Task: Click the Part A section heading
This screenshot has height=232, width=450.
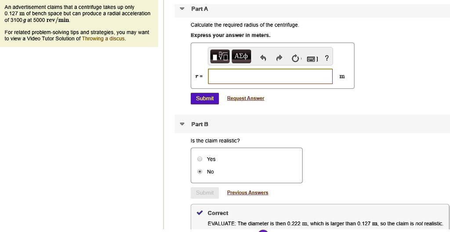Action: (200, 9)
